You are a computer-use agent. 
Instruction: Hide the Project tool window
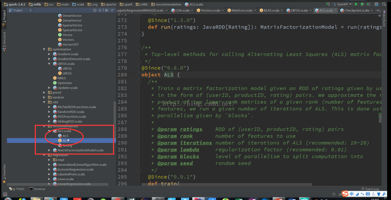113,10
